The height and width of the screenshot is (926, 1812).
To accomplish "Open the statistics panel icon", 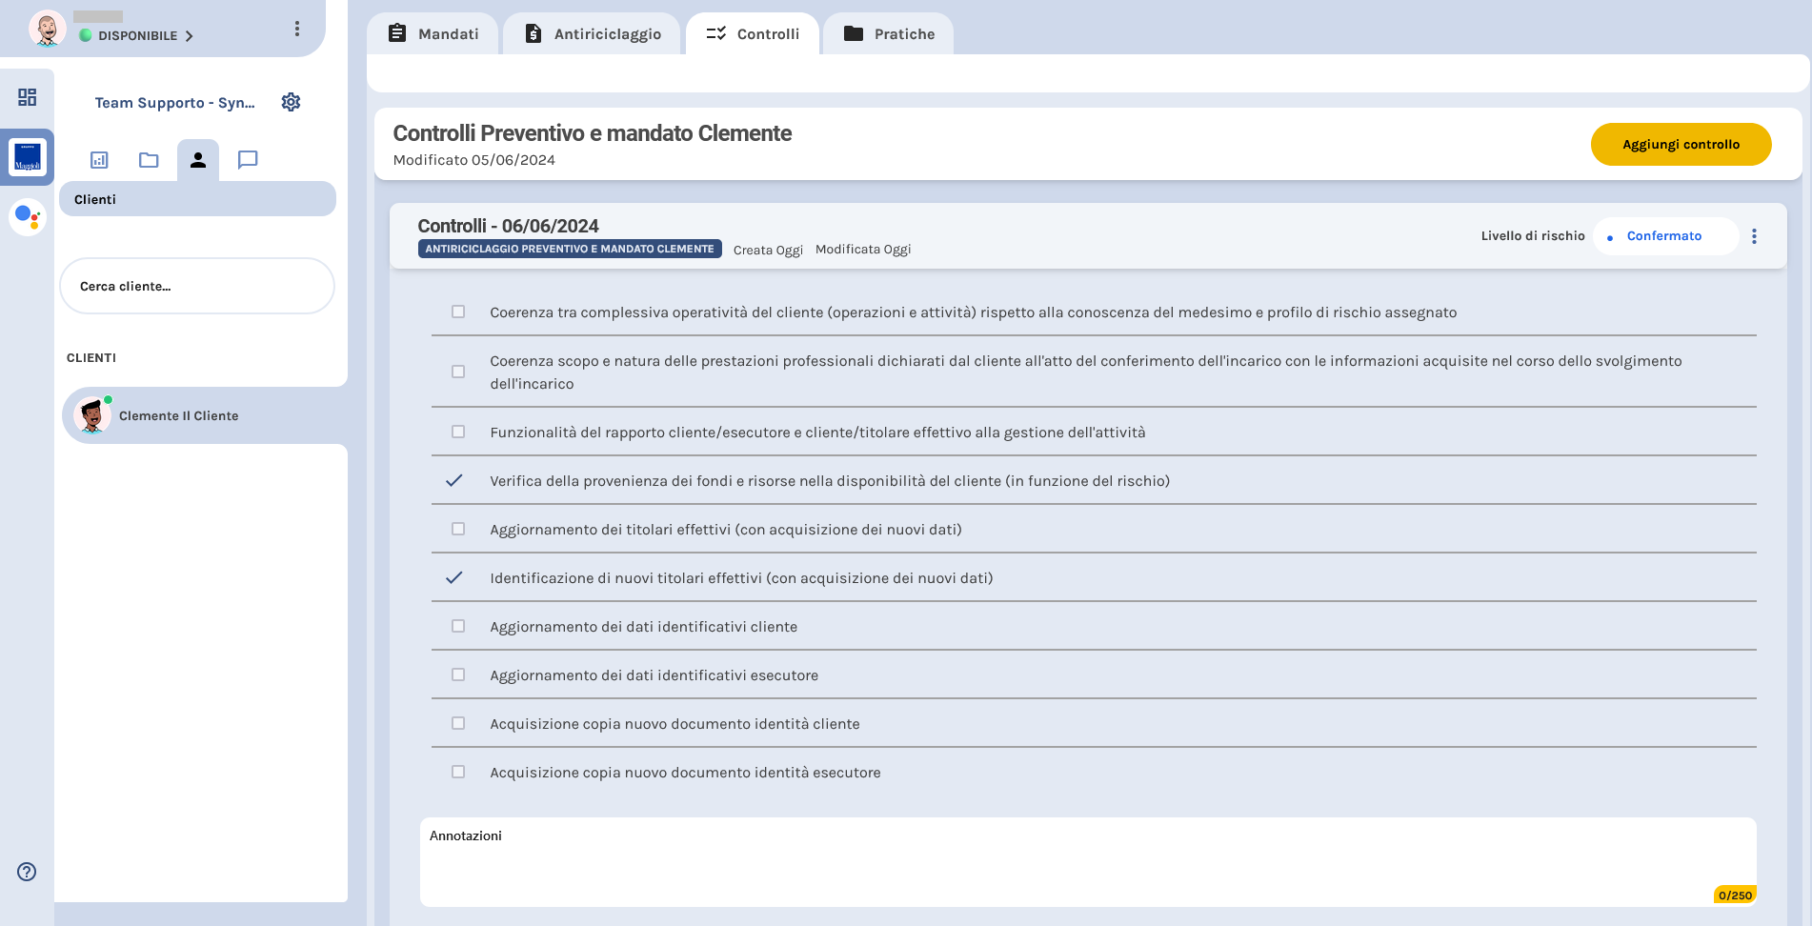I will click(x=98, y=160).
